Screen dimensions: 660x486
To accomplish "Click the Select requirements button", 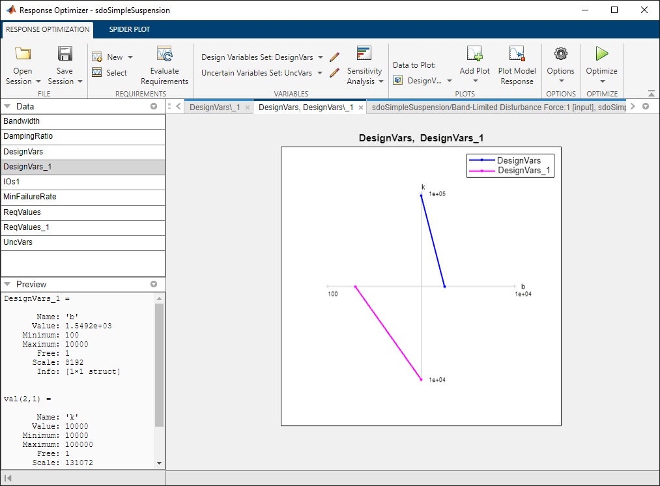I will click(x=109, y=73).
